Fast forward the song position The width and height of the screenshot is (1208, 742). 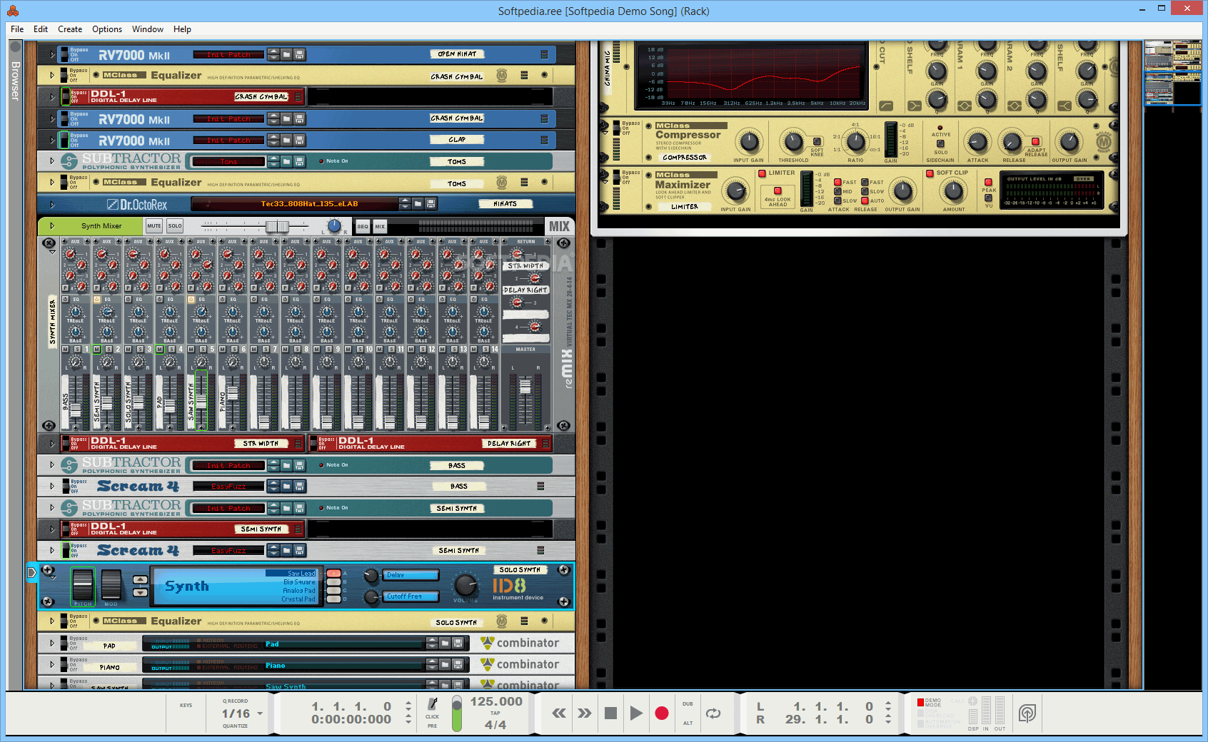point(585,713)
